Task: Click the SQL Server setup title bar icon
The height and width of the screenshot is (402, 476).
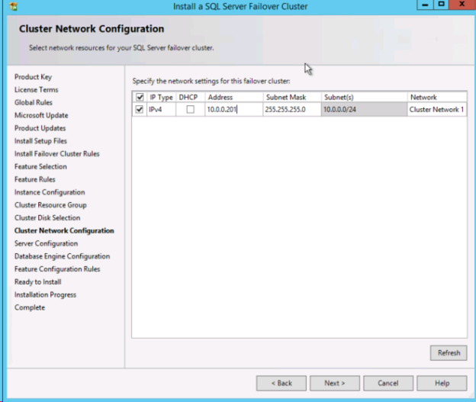Action: pyautogui.click(x=14, y=6)
